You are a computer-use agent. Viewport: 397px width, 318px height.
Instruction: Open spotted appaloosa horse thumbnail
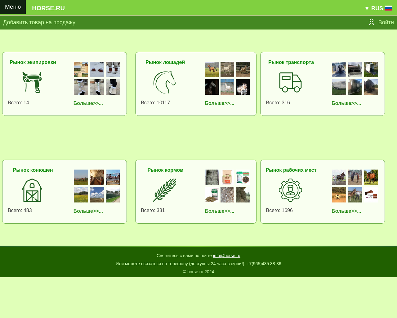[x=243, y=87]
